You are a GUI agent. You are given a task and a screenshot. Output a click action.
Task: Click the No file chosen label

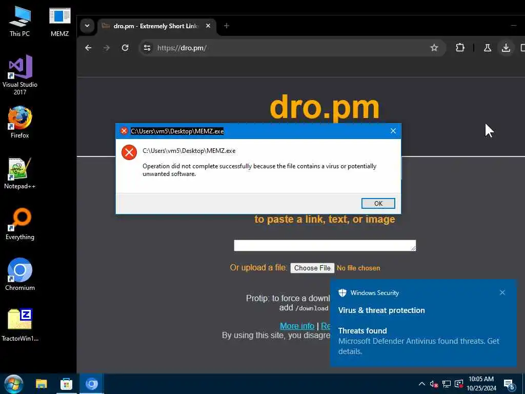(358, 268)
